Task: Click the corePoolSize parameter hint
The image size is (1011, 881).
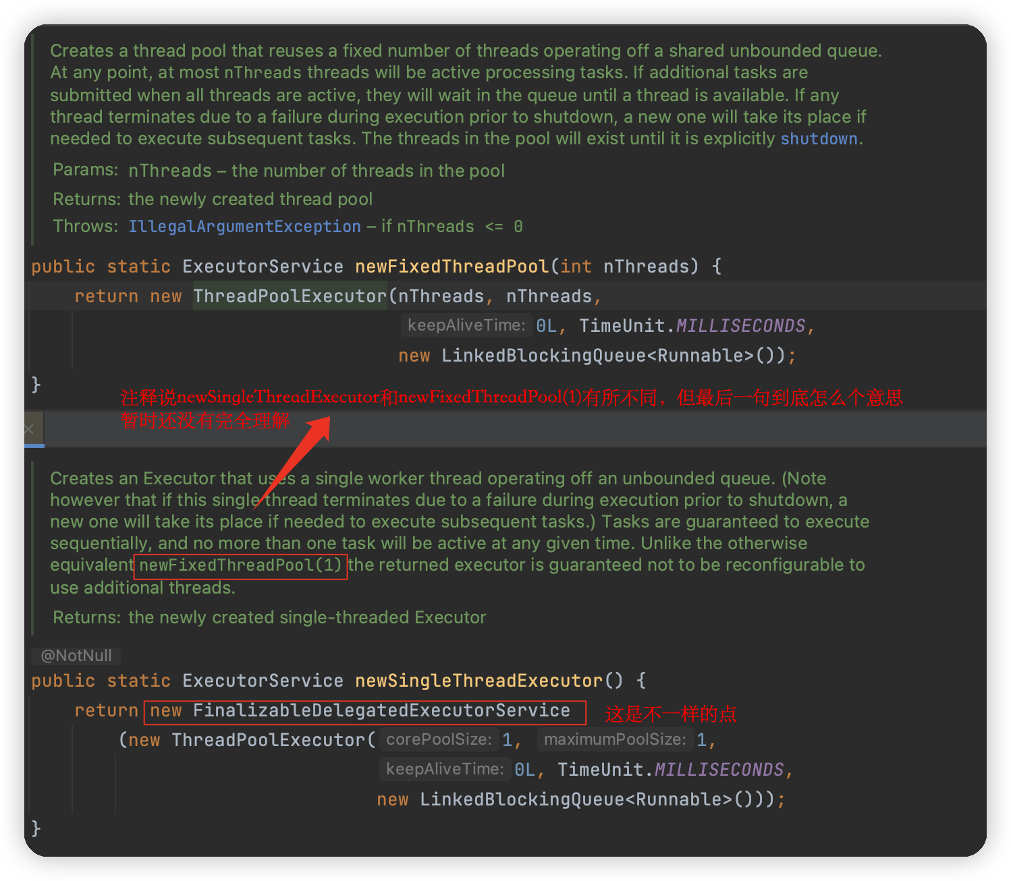Action: [x=439, y=739]
